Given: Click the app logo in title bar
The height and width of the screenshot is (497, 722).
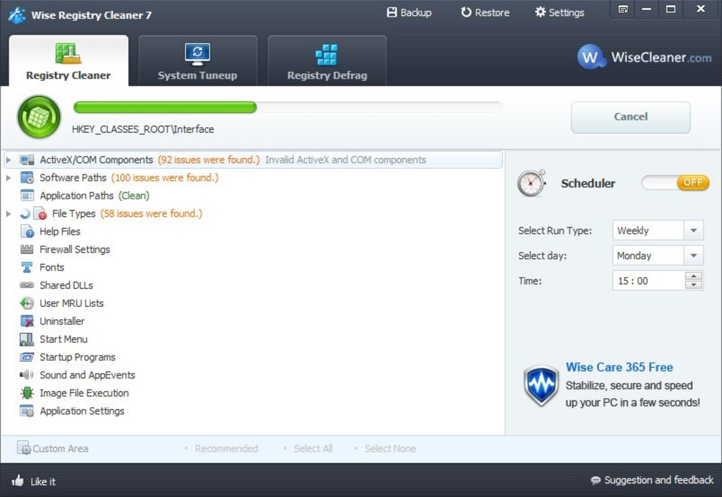Looking at the screenshot, I should tap(17, 15).
